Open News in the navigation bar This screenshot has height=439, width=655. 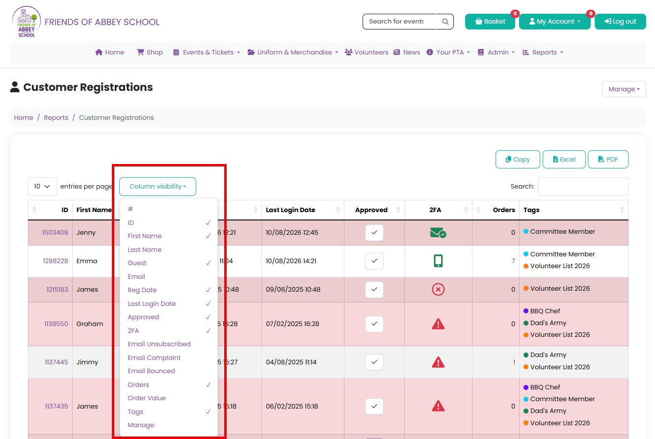click(407, 53)
